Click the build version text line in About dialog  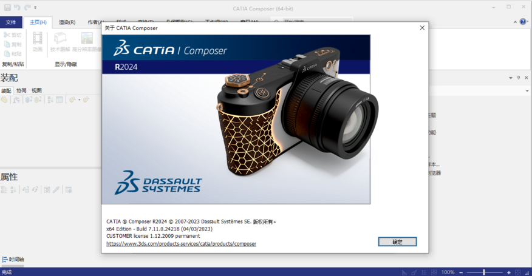pyautogui.click(x=160, y=229)
